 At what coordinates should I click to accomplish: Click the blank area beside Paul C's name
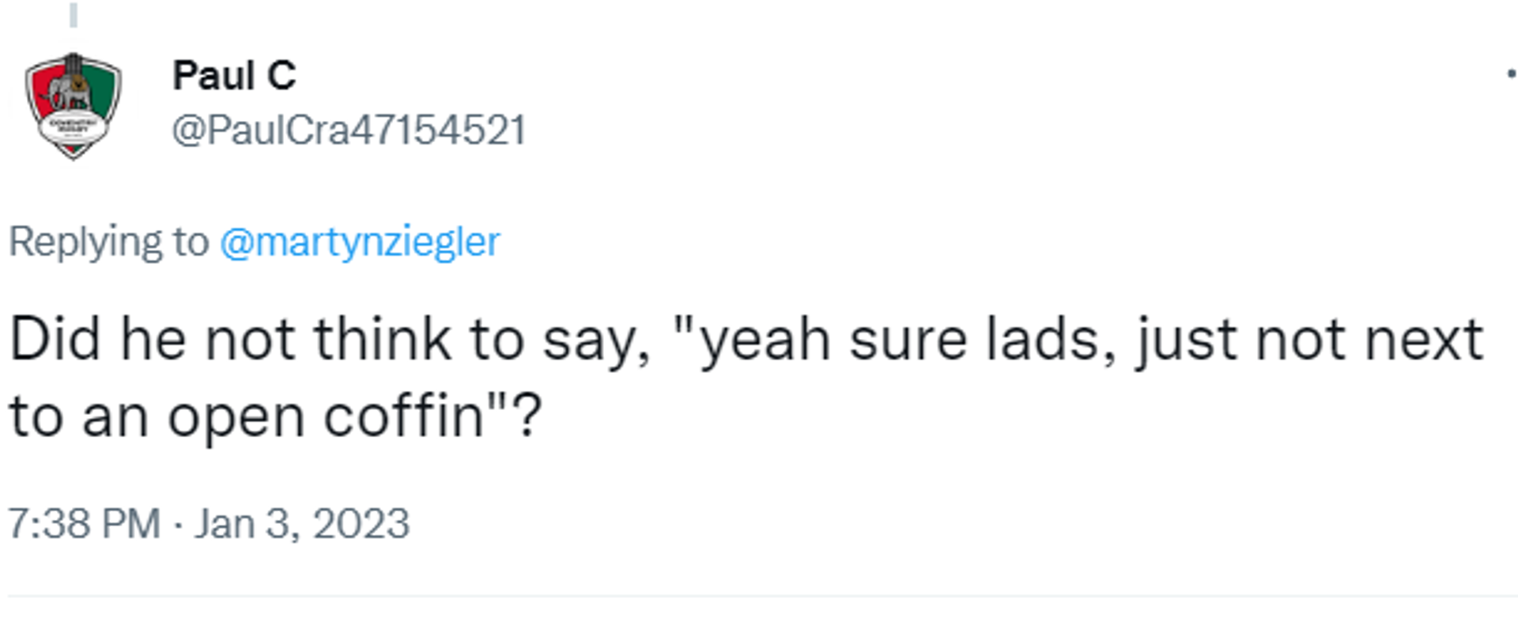870,76
